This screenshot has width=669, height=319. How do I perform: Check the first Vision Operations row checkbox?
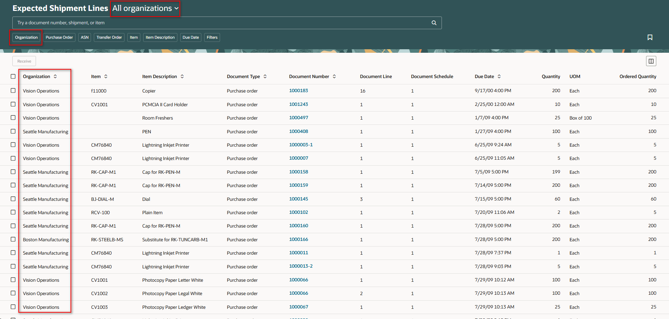pyautogui.click(x=13, y=90)
